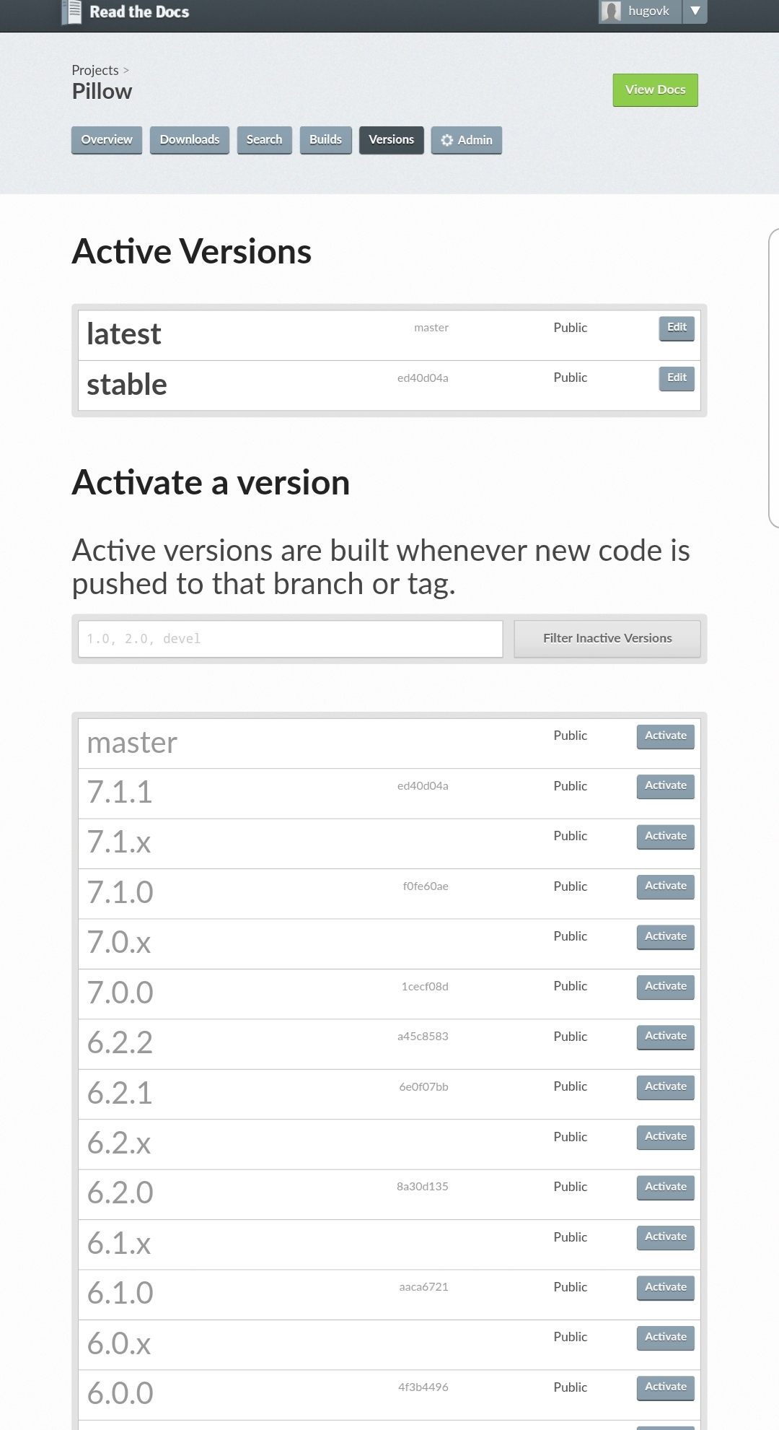Image resolution: width=779 pixels, height=1430 pixels.
Task: Activate version 7.1.1
Action: click(664, 785)
